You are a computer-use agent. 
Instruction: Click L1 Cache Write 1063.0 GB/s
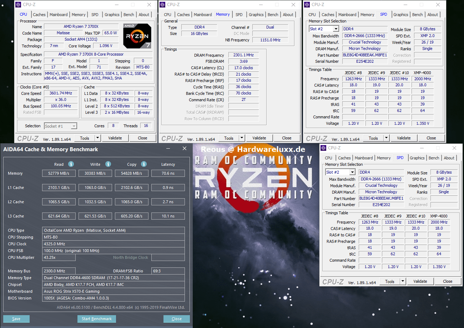click(96, 188)
